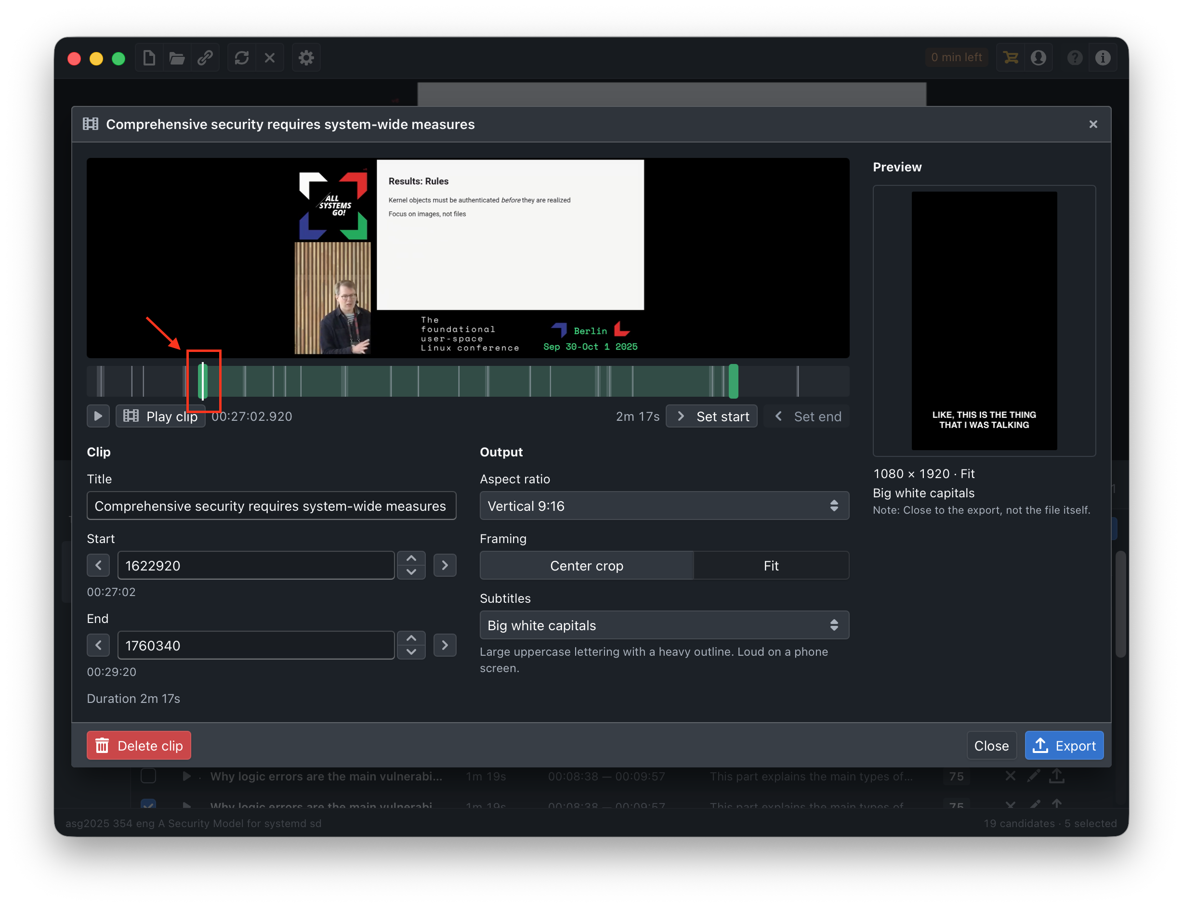Viewport: 1183px width, 908px height.
Task: Click the vertical Preview thumbnail
Action: [x=984, y=321]
